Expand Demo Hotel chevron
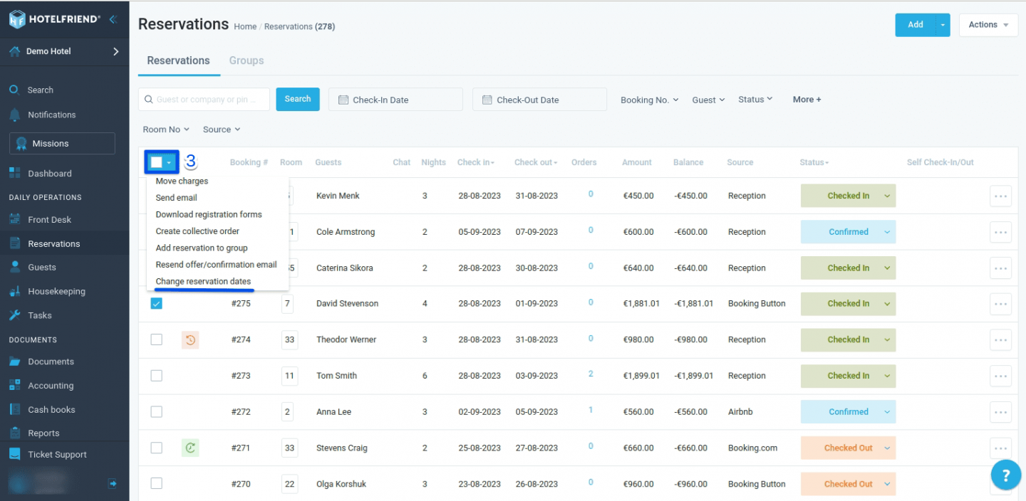 click(115, 51)
